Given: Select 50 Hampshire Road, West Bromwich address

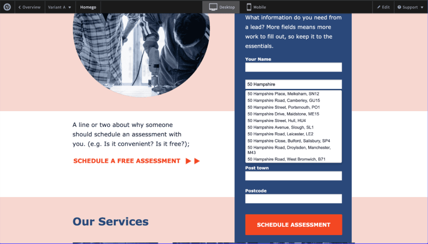Looking at the screenshot, I should click(x=286, y=160).
